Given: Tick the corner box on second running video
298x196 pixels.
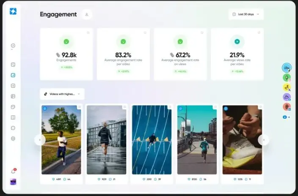Looking at the screenshot, I should click(x=124, y=107).
